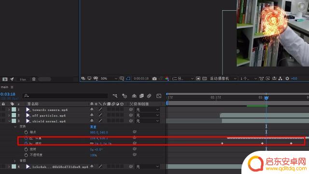Screen dimensions: 309x174
Task: Open parent dropdown for towards camera.mp4
Action: (147, 109)
